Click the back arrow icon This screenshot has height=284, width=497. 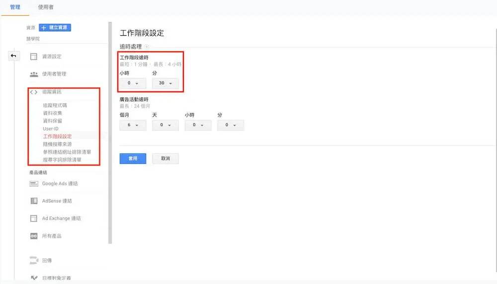pyautogui.click(x=13, y=56)
